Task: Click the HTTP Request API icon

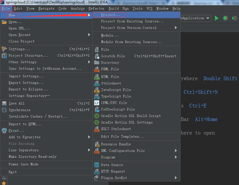Action: pos(97,171)
